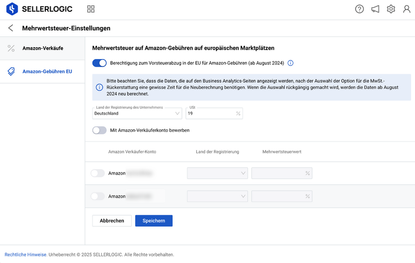Click the Land der Registrierung column header
This screenshot has width=415, height=263.
(217, 151)
